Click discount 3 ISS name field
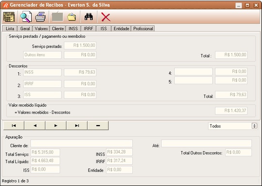The width and height of the screenshot is (262, 186). [x=42, y=95]
